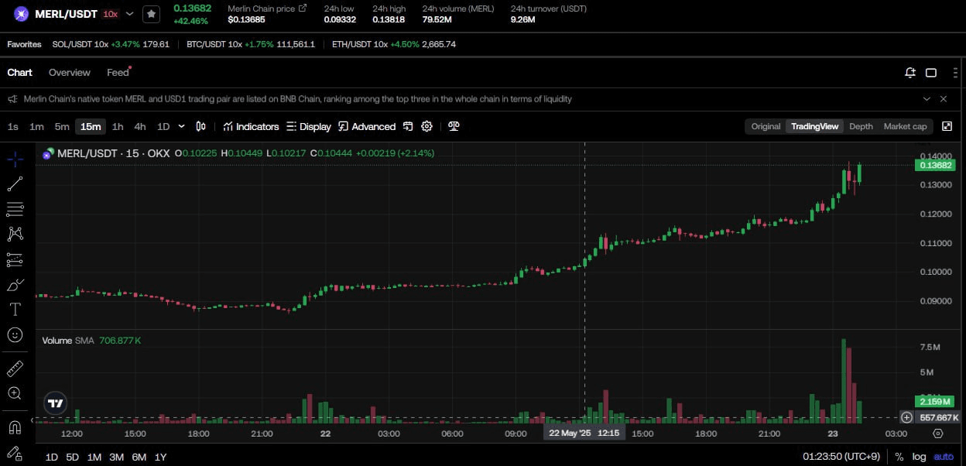The height and width of the screenshot is (466, 966).
Task: Toggle percent scale on price axis
Action: pos(899,457)
